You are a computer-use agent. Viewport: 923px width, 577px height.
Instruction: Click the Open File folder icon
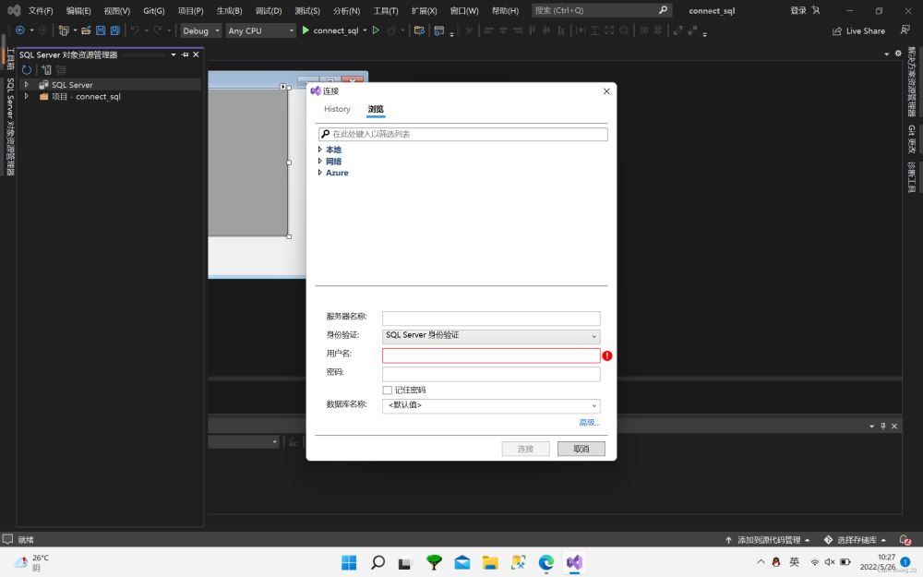click(86, 30)
